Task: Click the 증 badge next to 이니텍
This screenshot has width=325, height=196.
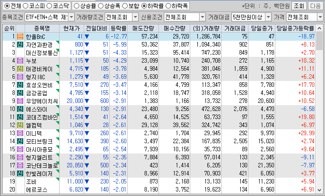Action: 20,133
